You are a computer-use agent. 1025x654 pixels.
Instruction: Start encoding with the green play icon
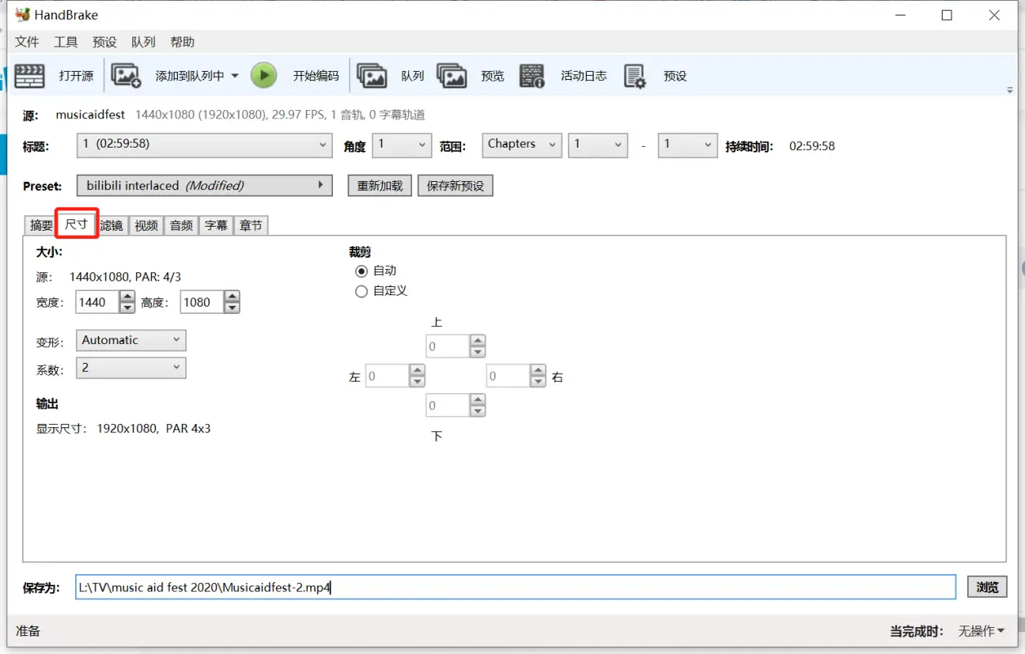(x=264, y=76)
